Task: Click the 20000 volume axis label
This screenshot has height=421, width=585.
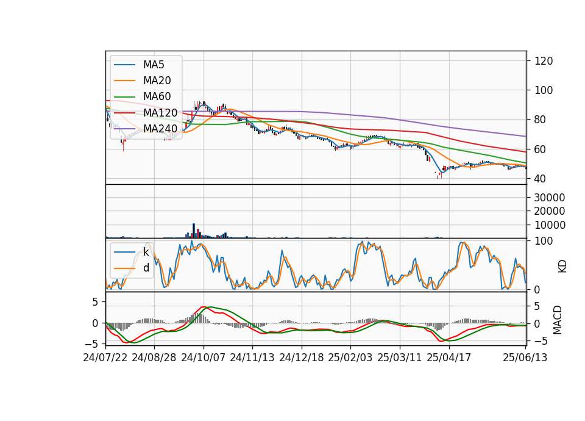Action: 550,212
